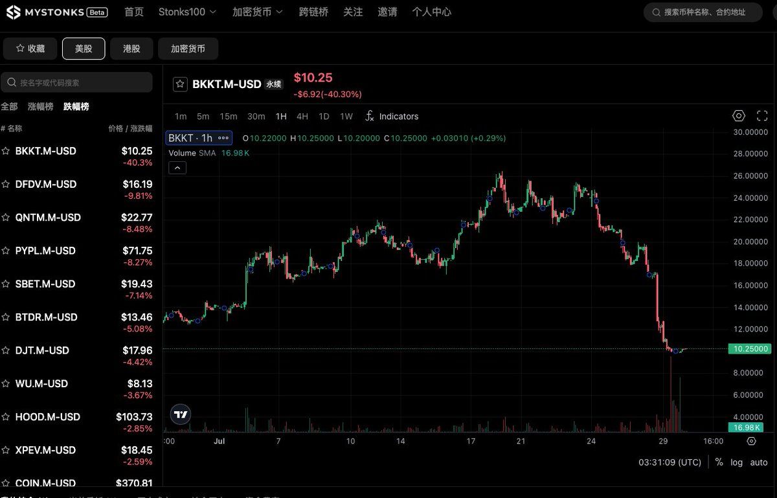Open the 个人中心 page
Viewport: 777px width, 498px height.
(432, 12)
